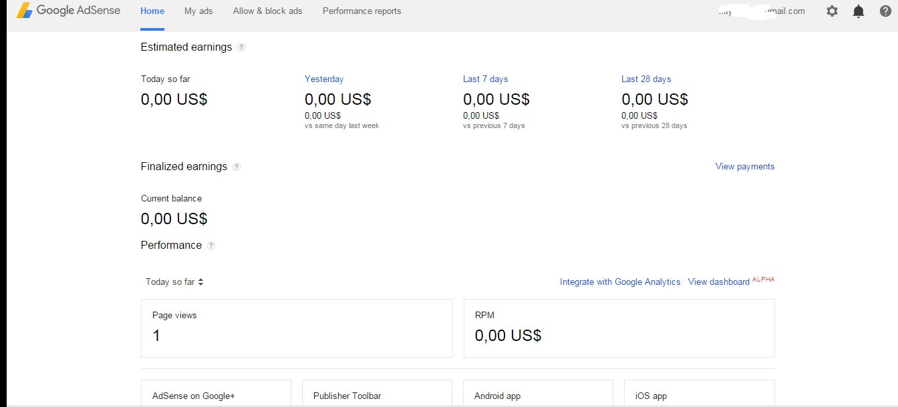
Task: Click help icon next to Estimated earnings
Action: coord(241,47)
